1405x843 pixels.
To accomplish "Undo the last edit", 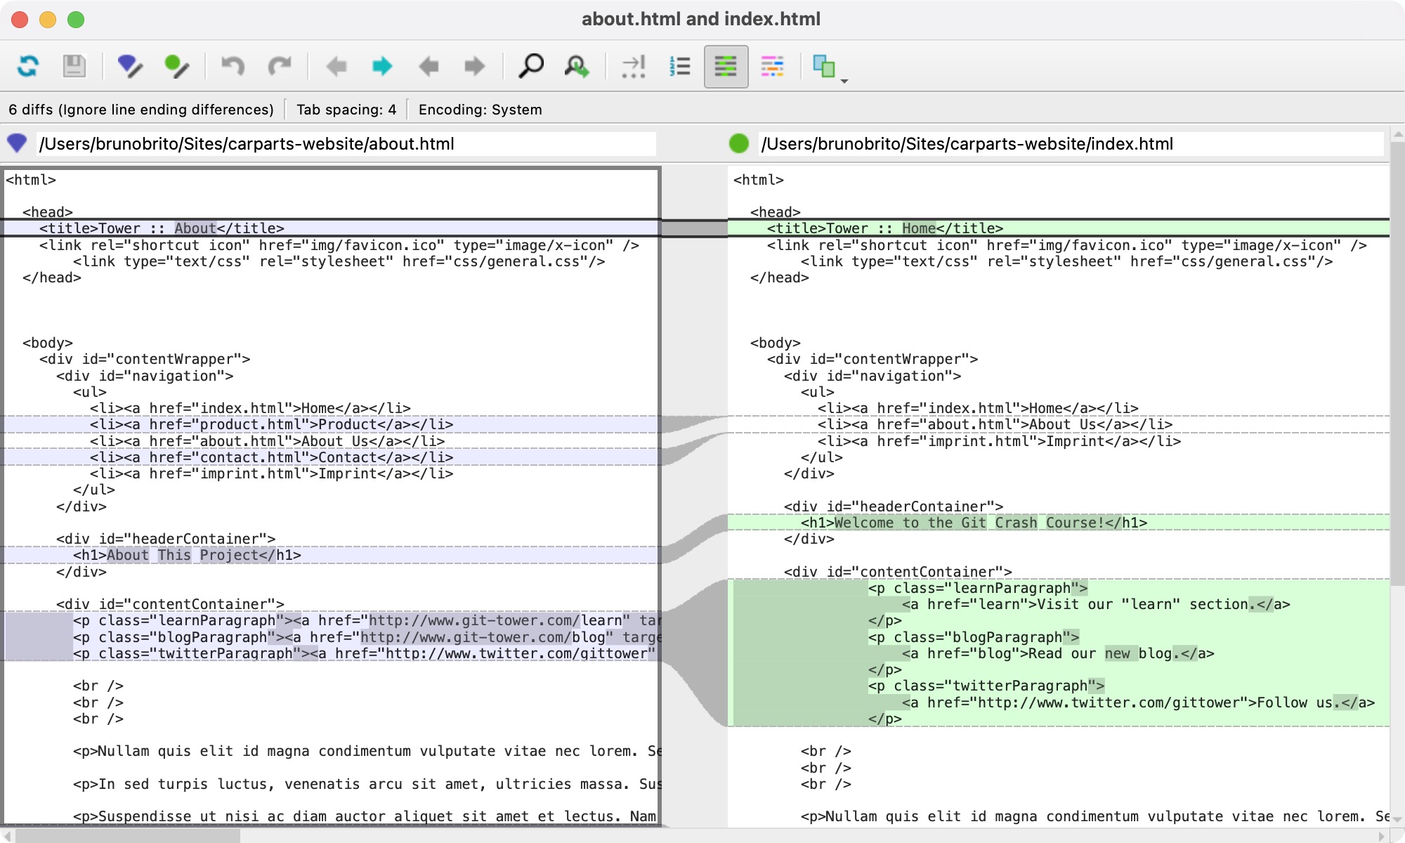I will point(234,66).
